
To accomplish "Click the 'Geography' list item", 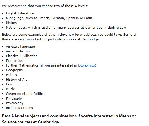I will [14, 70].
